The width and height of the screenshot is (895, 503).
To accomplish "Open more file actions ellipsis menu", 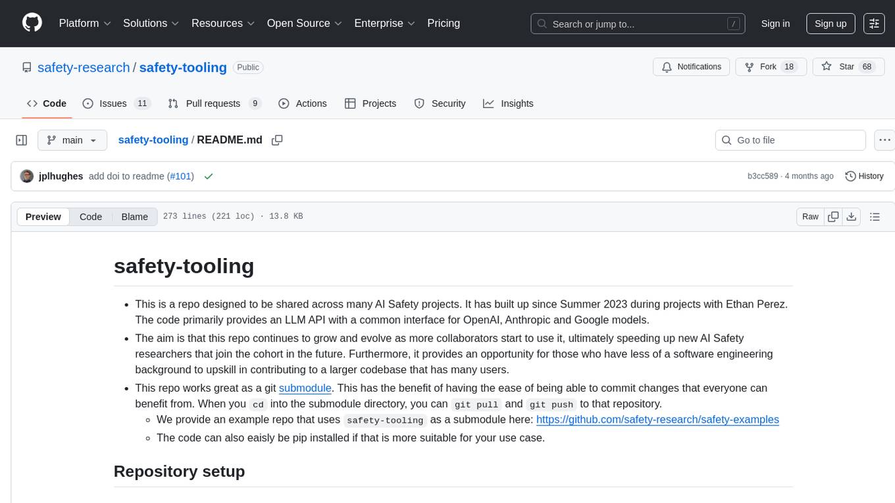I will (885, 140).
